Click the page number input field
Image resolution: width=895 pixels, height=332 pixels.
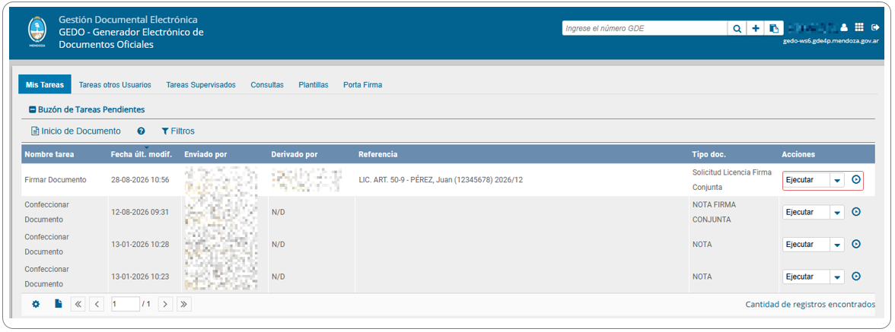point(125,304)
